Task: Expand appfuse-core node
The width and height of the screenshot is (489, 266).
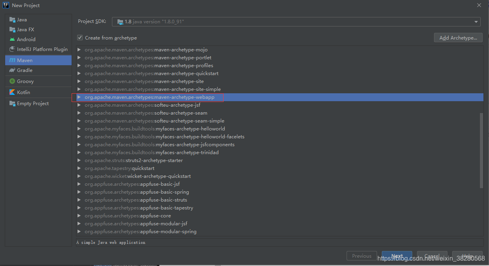Action: tap(79, 215)
